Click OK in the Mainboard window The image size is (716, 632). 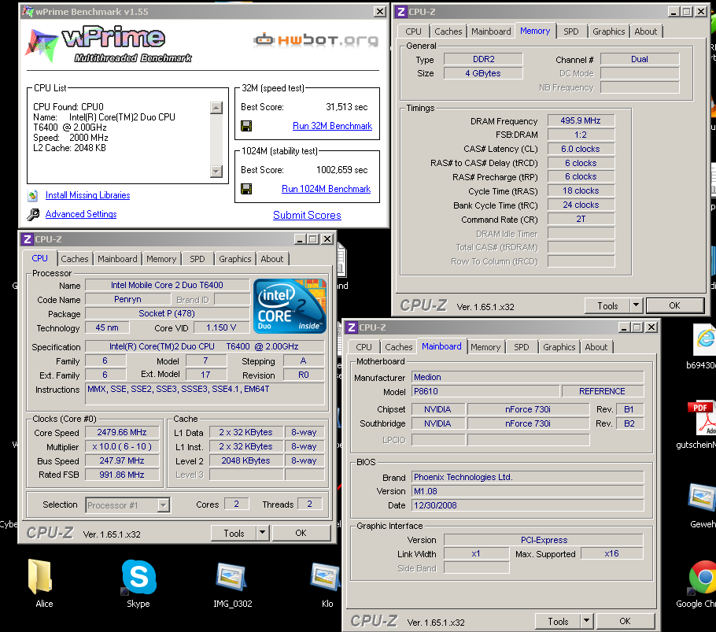[626, 621]
